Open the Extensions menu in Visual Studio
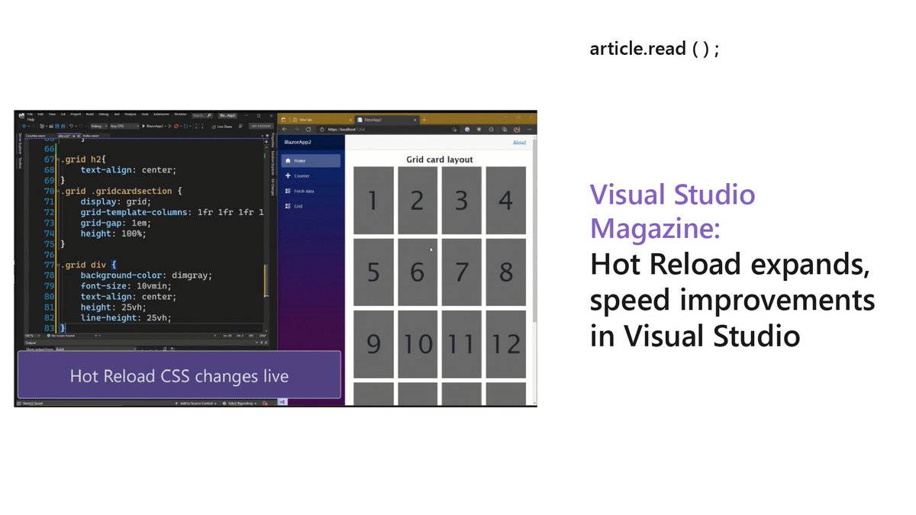Screen dimensions: 916x515 point(161,114)
